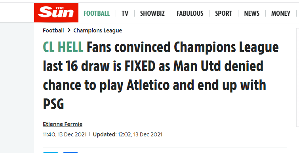
Task: Click the dark blue share button
Action: 70,153
